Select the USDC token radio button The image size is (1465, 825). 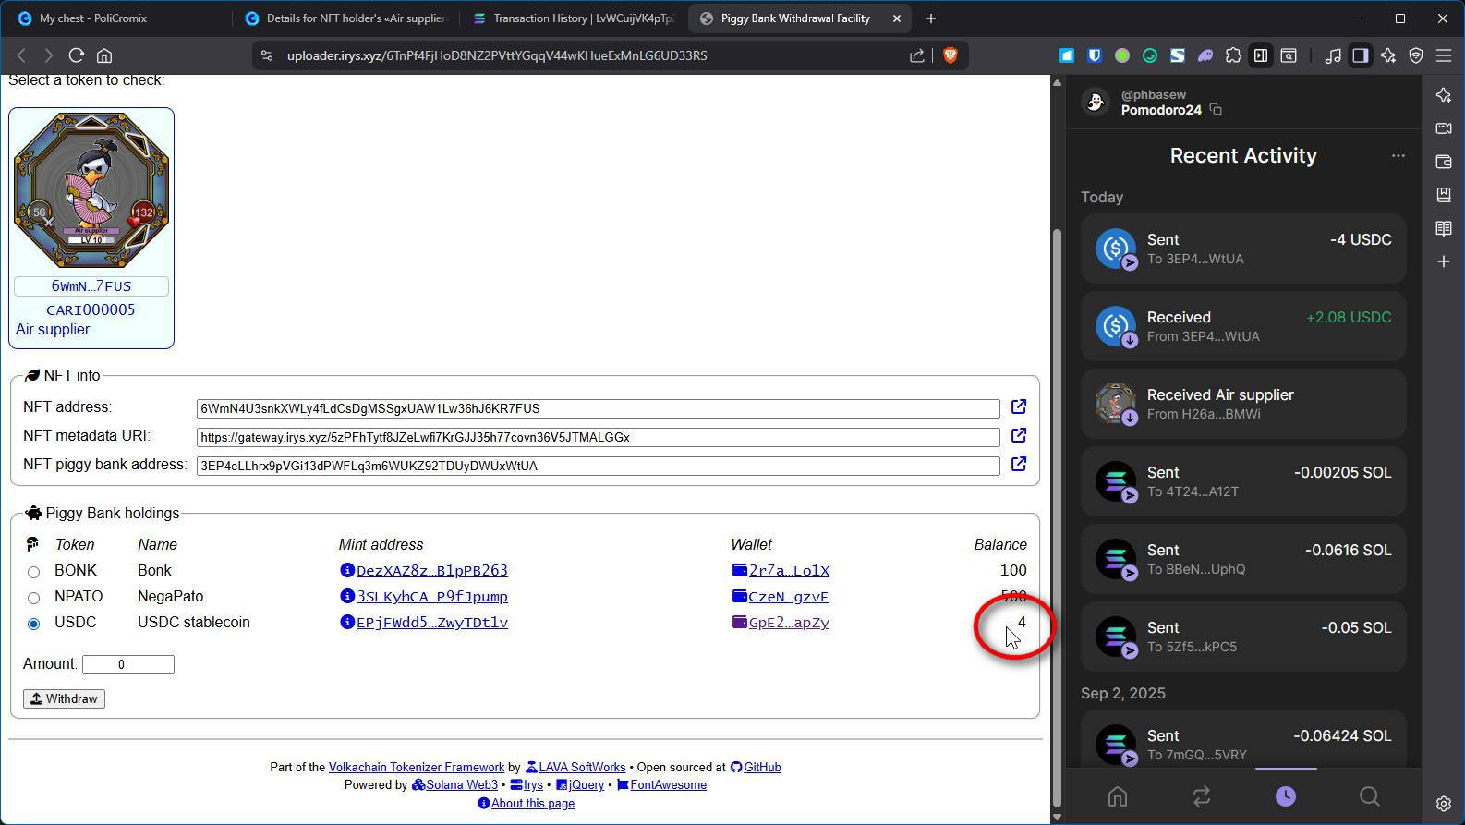pos(33,624)
